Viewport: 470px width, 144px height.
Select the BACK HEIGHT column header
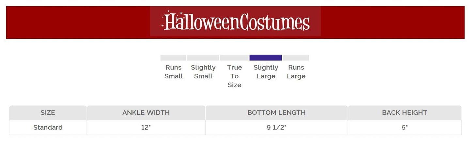point(404,113)
